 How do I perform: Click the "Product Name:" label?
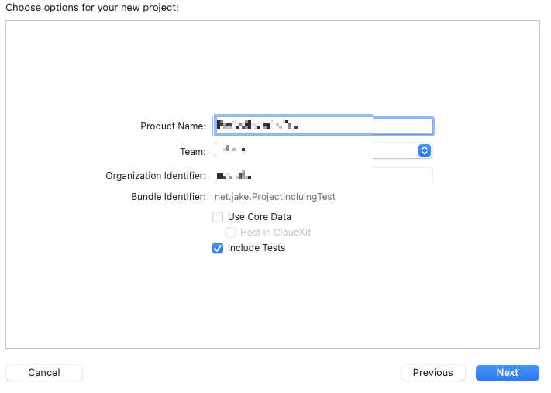click(x=173, y=126)
